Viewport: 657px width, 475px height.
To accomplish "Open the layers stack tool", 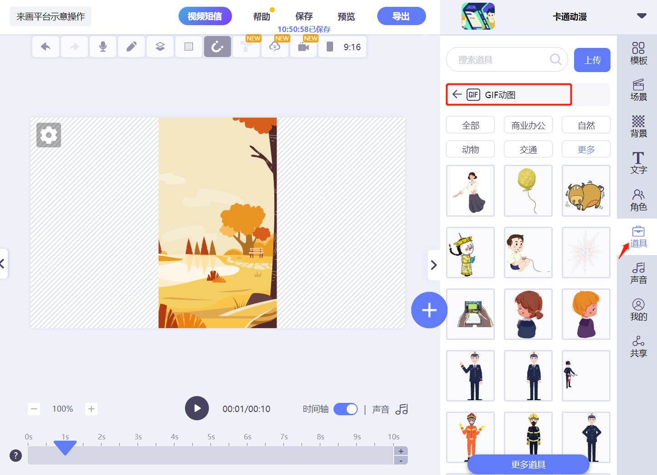I will 160,47.
